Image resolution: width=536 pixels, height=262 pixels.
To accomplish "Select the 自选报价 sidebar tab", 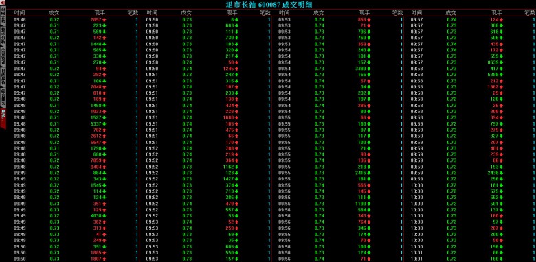I will click(3, 76).
